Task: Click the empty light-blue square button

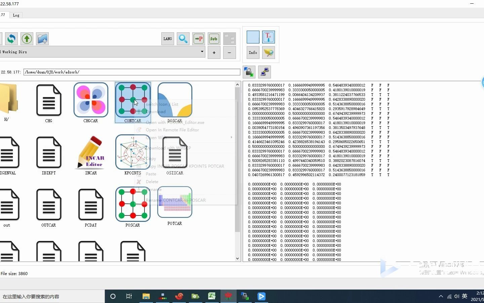Action: (253, 37)
